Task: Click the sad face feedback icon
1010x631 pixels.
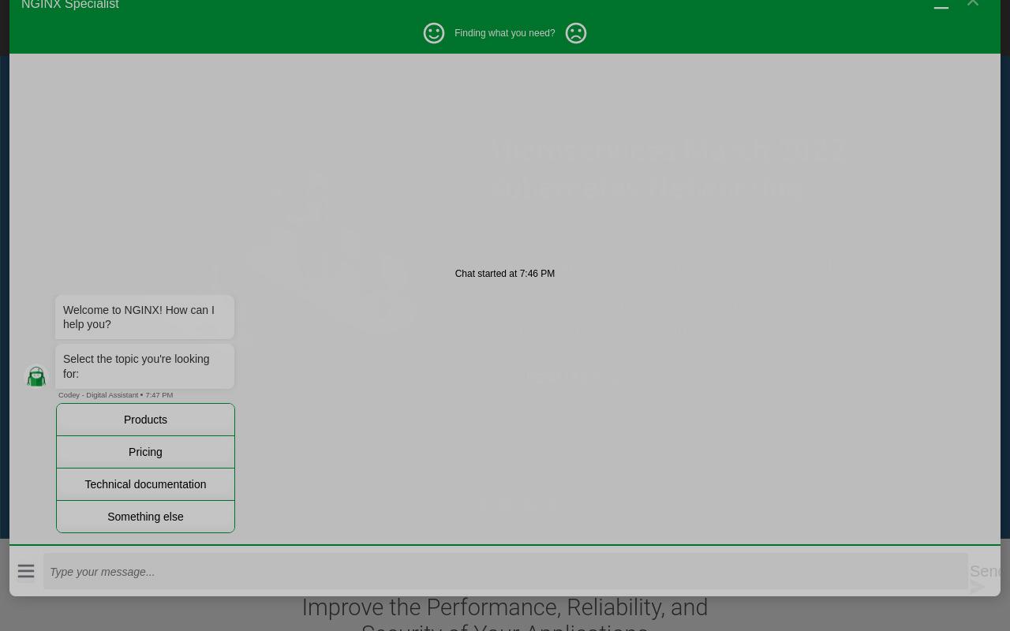Action: click(576, 33)
